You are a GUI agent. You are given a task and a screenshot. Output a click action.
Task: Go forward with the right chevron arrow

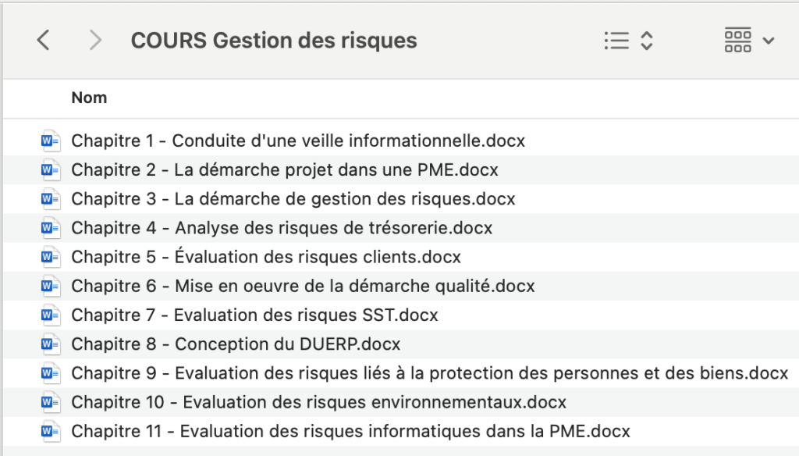[95, 40]
